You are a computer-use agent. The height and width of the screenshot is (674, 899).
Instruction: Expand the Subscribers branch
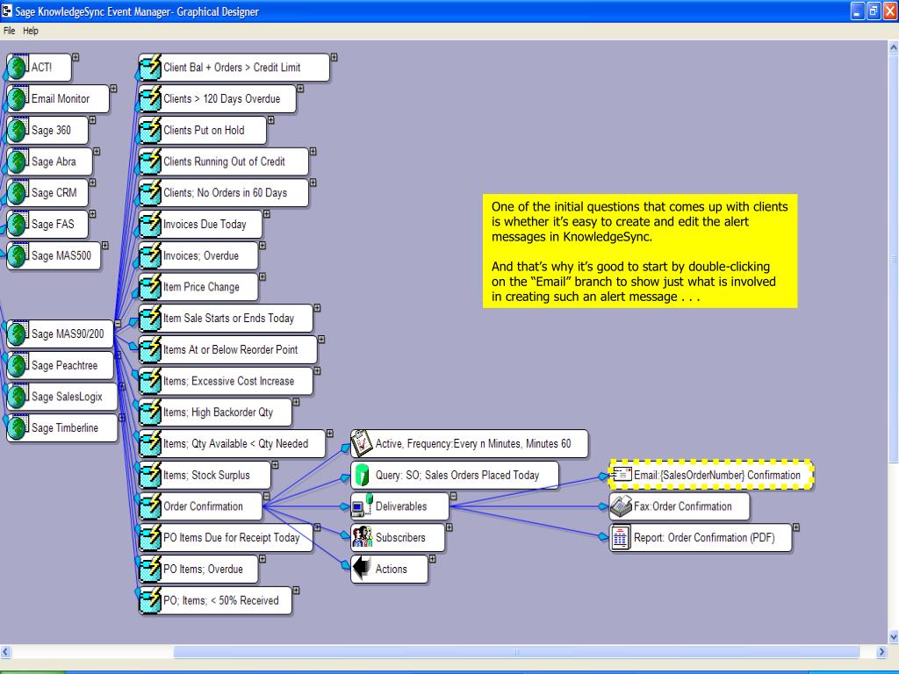click(449, 527)
